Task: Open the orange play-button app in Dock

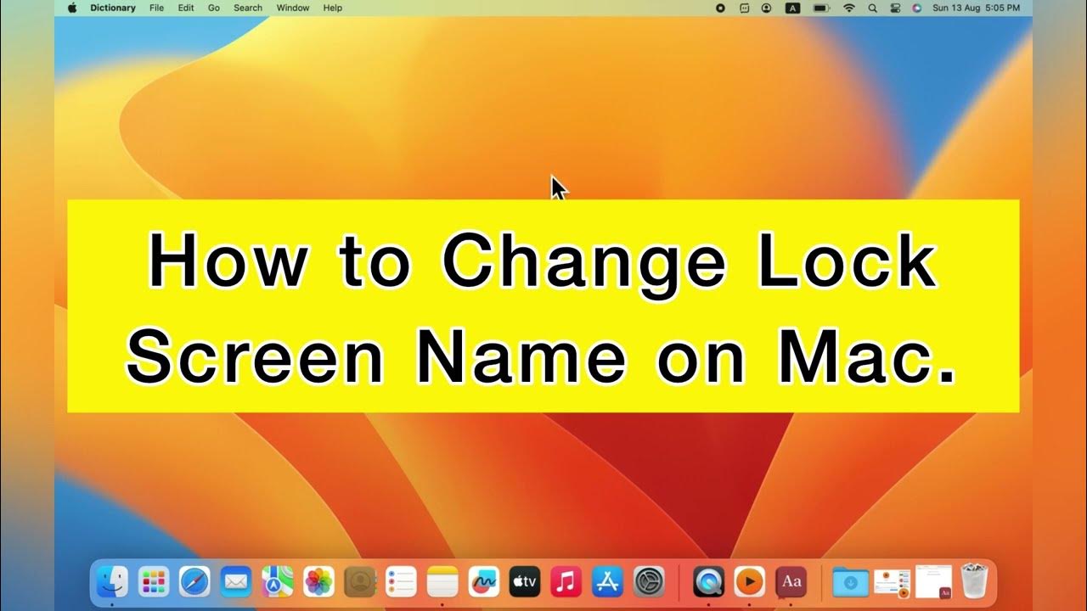Action: (749, 581)
